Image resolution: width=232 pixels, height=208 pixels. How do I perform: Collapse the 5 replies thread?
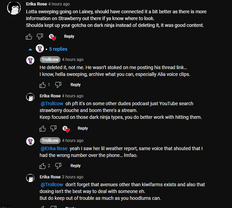[x=30, y=49]
